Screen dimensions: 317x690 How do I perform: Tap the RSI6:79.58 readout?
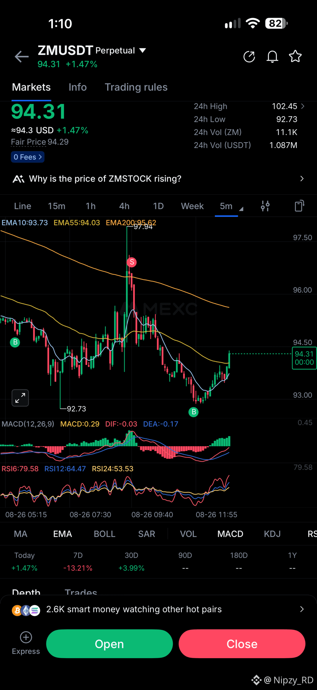tap(20, 469)
